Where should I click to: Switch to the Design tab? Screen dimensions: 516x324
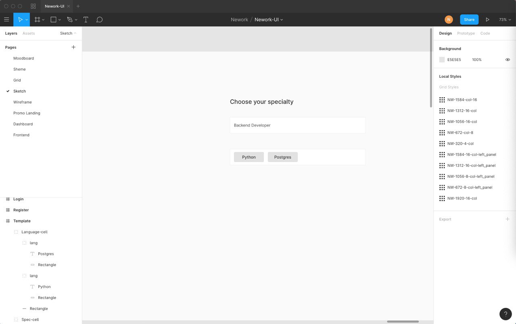pyautogui.click(x=445, y=33)
